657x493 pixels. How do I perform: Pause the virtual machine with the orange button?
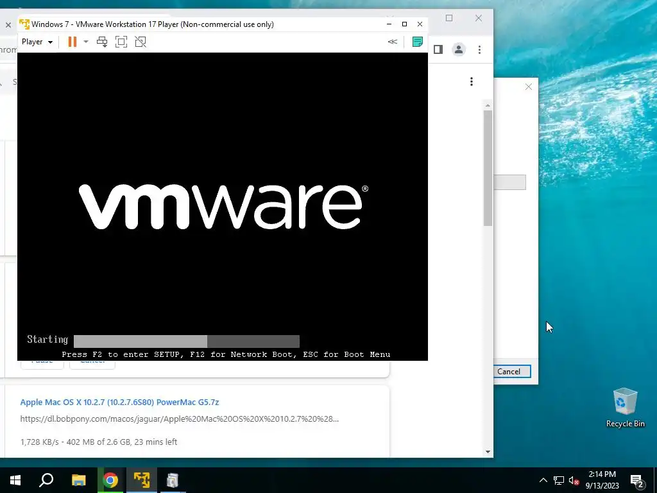72,42
